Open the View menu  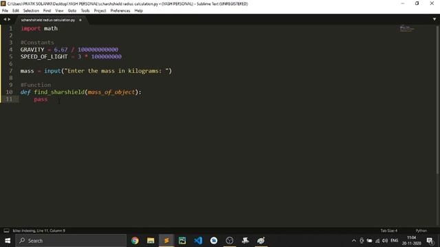click(59, 11)
